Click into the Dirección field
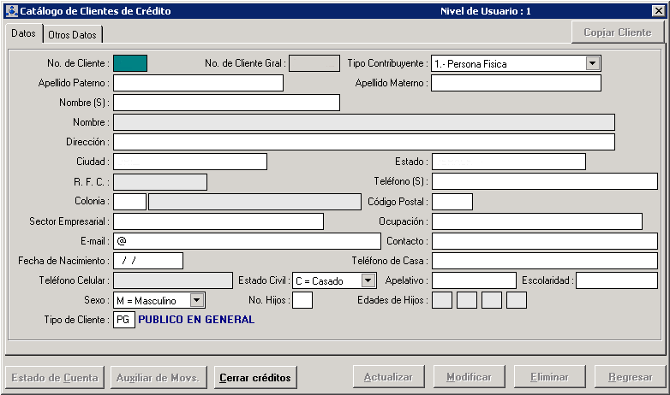The width and height of the screenshot is (670, 395). coord(363,142)
